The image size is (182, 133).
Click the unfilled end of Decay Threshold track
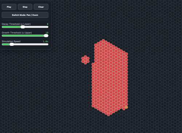point(47,27)
